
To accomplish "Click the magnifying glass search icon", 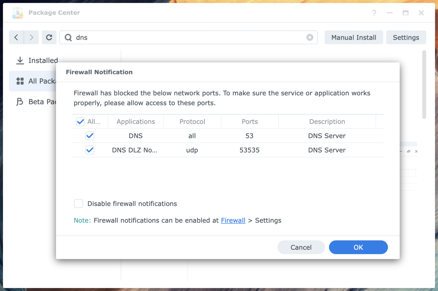I will pos(68,37).
